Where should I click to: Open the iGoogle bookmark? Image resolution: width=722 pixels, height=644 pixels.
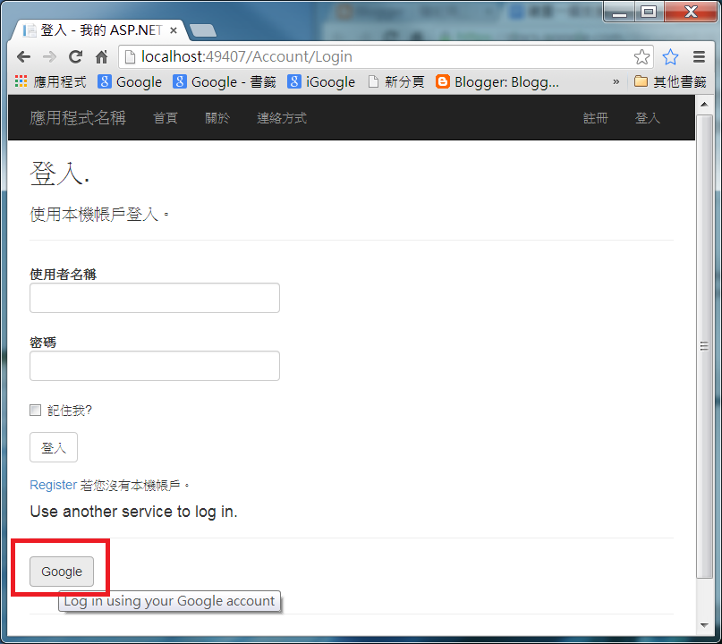321,82
